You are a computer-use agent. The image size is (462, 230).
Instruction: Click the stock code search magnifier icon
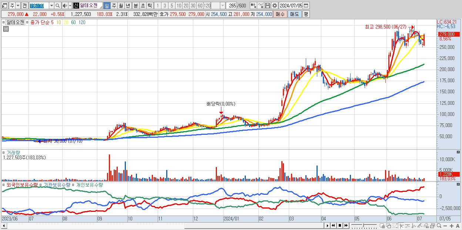coord(57,6)
